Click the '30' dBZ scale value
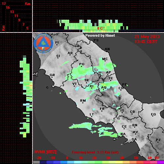This screenshot has width=164, height=164. [x=108, y=158]
